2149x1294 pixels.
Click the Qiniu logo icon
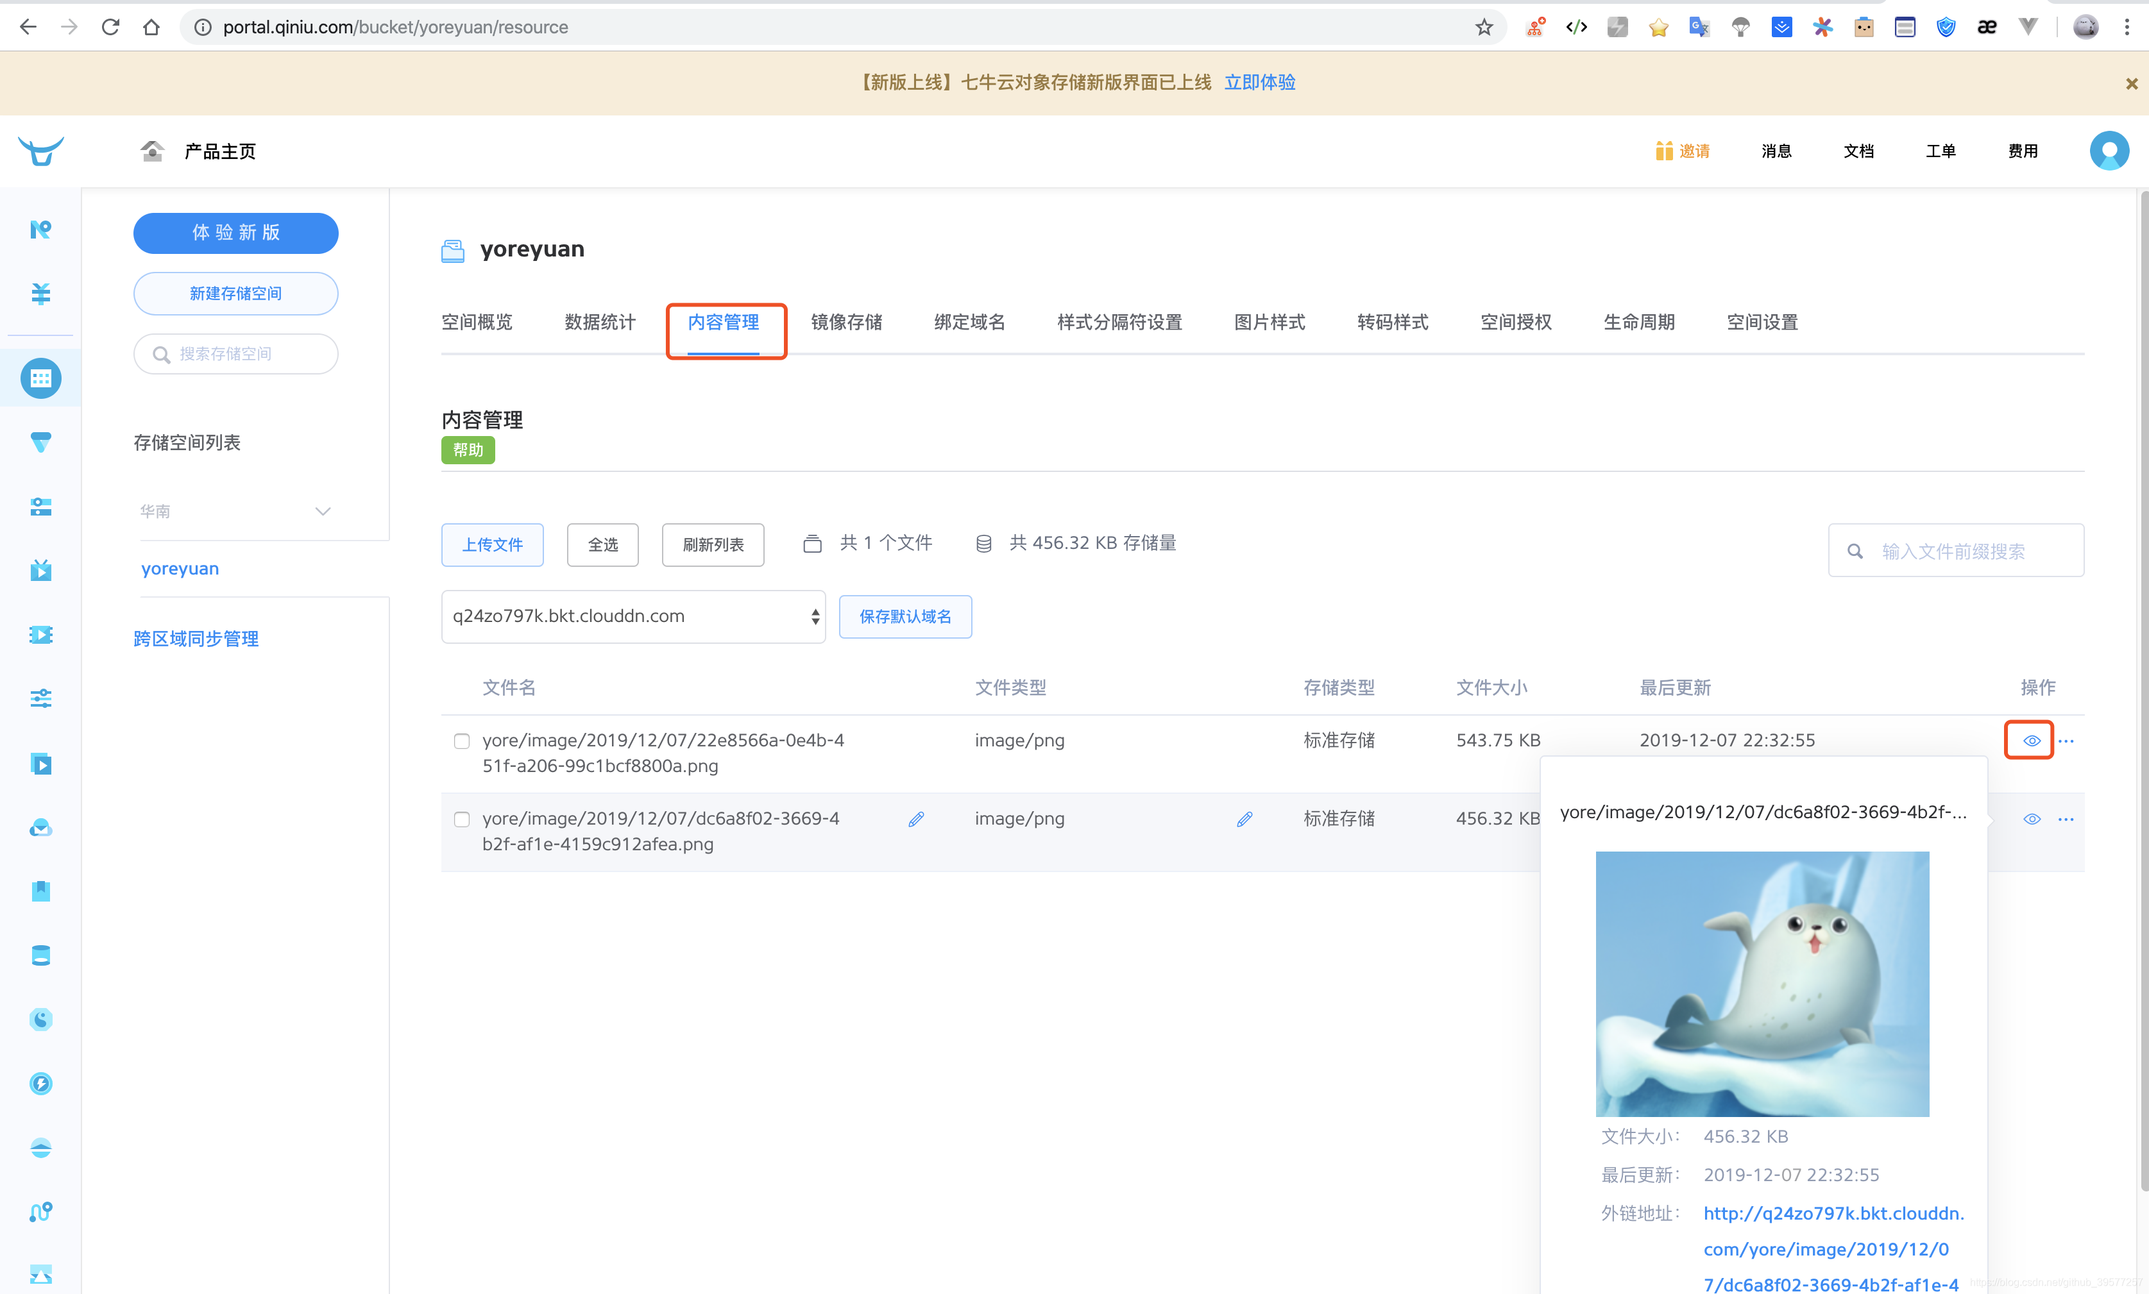[x=41, y=151]
